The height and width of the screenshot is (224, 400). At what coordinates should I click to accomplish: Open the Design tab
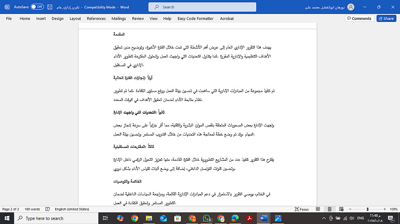(x=58, y=19)
